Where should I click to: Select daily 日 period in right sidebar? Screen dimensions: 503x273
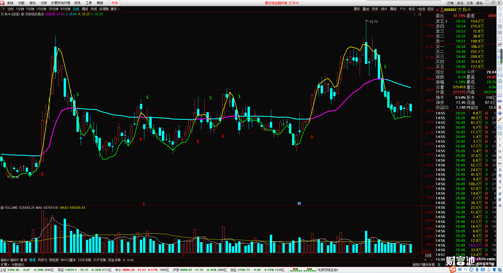(500, 170)
